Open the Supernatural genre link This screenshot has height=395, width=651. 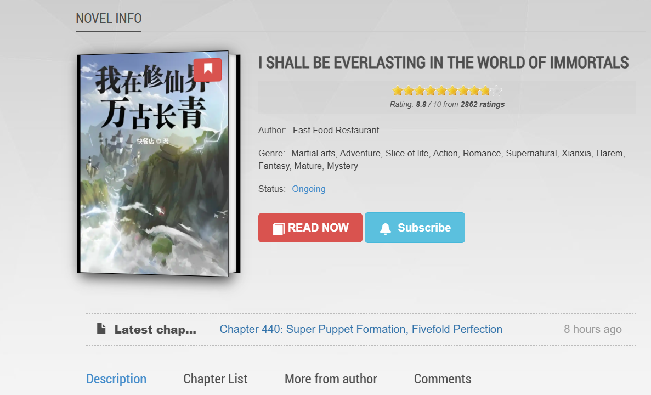(531, 153)
